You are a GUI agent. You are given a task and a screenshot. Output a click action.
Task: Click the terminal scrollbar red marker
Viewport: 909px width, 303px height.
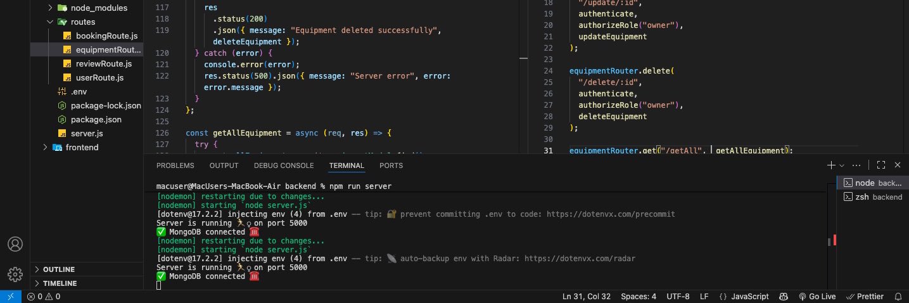tap(835, 240)
